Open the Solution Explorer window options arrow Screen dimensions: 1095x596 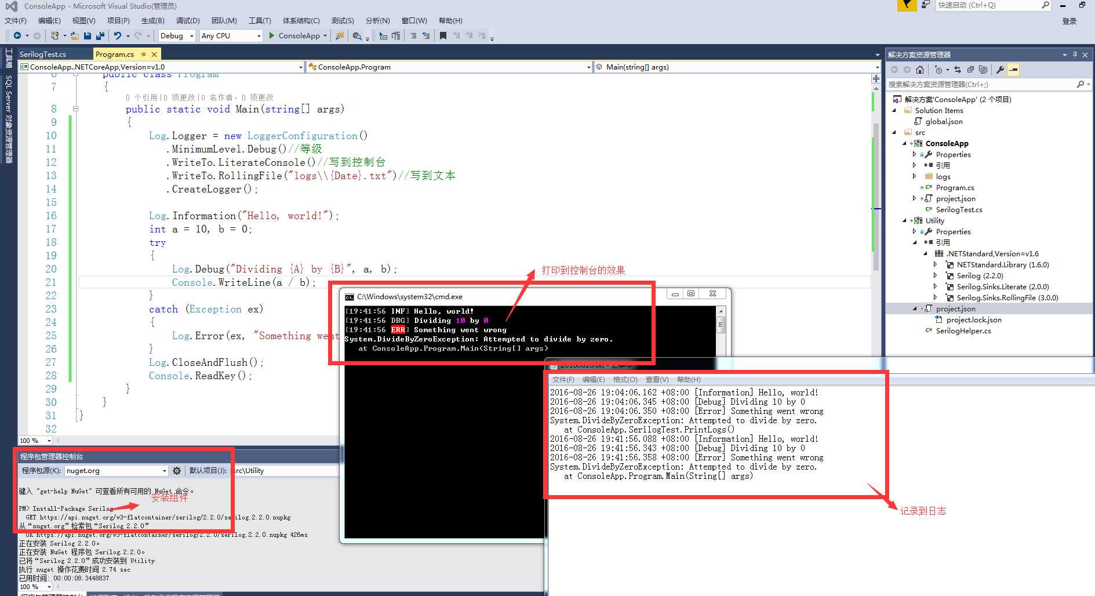pos(1064,54)
